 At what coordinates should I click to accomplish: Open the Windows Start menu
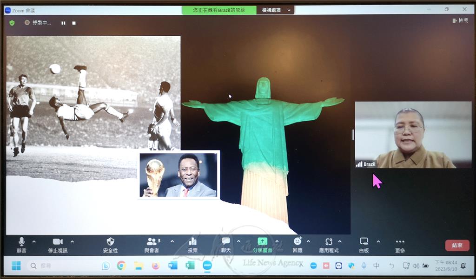16,266
